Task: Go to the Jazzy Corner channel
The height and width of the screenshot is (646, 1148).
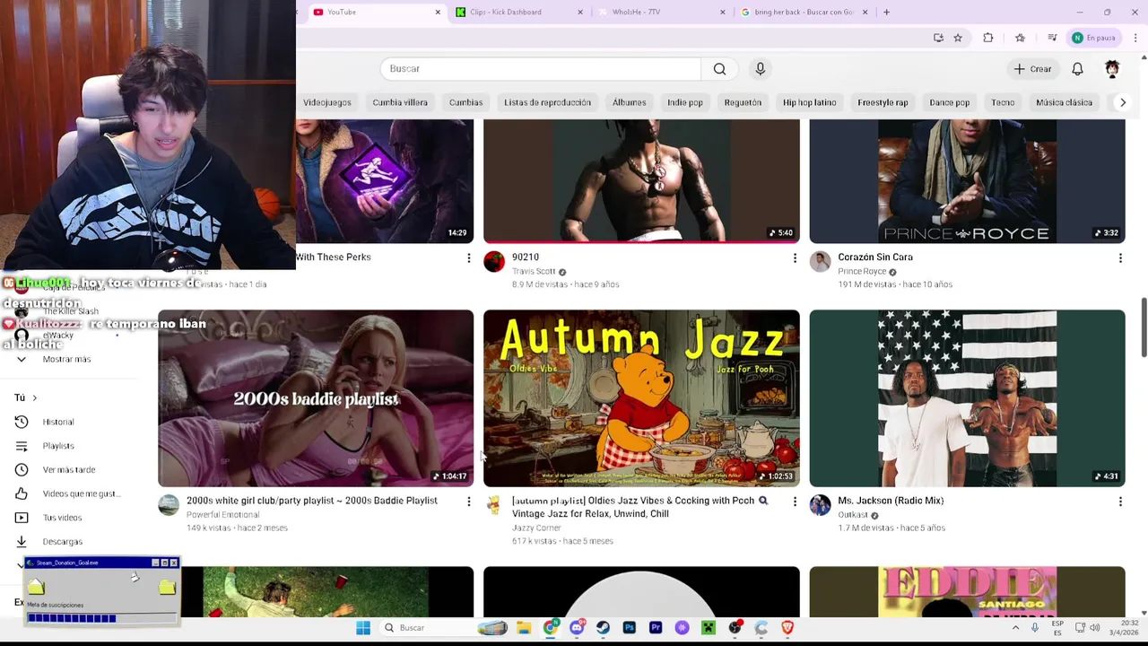Action: click(536, 528)
